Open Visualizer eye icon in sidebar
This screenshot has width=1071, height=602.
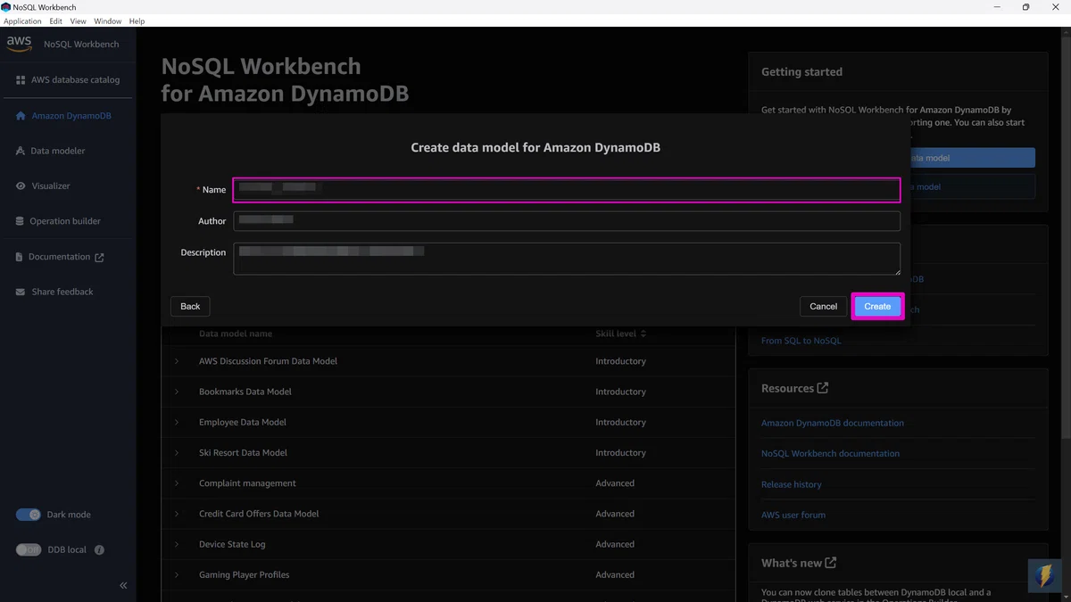pyautogui.click(x=21, y=186)
